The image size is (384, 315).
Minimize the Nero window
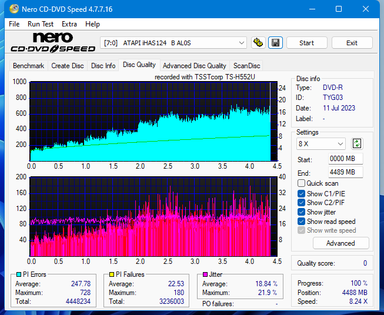(x=312, y=9)
